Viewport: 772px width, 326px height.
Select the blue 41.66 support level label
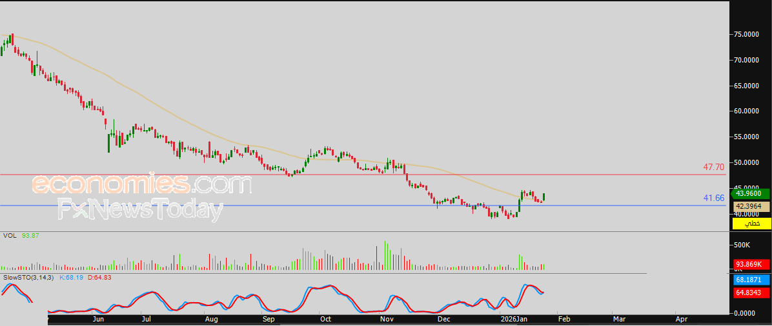tap(713, 198)
